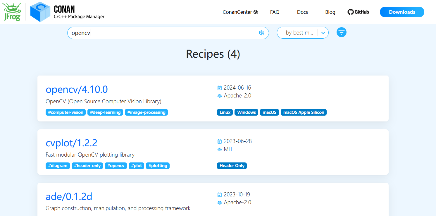The image size is (436, 216).
Task: Click the MIT license text
Action: [x=228, y=149]
